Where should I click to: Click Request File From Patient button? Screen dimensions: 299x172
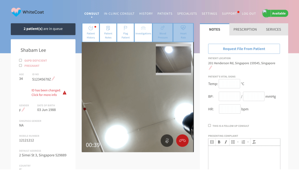(x=244, y=49)
